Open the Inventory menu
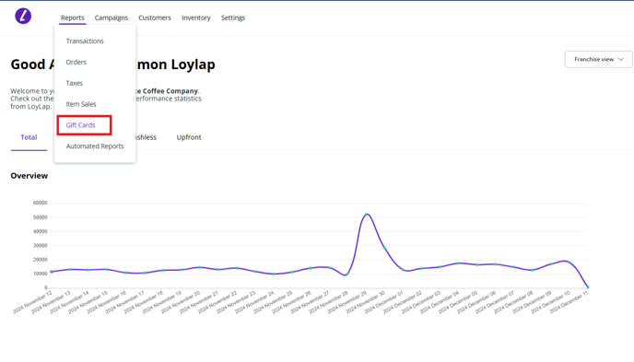 pyautogui.click(x=196, y=18)
